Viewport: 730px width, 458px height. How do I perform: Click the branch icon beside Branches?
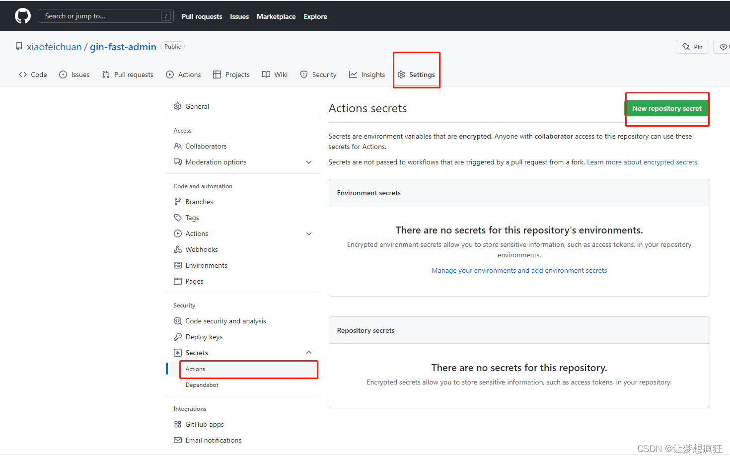178,202
